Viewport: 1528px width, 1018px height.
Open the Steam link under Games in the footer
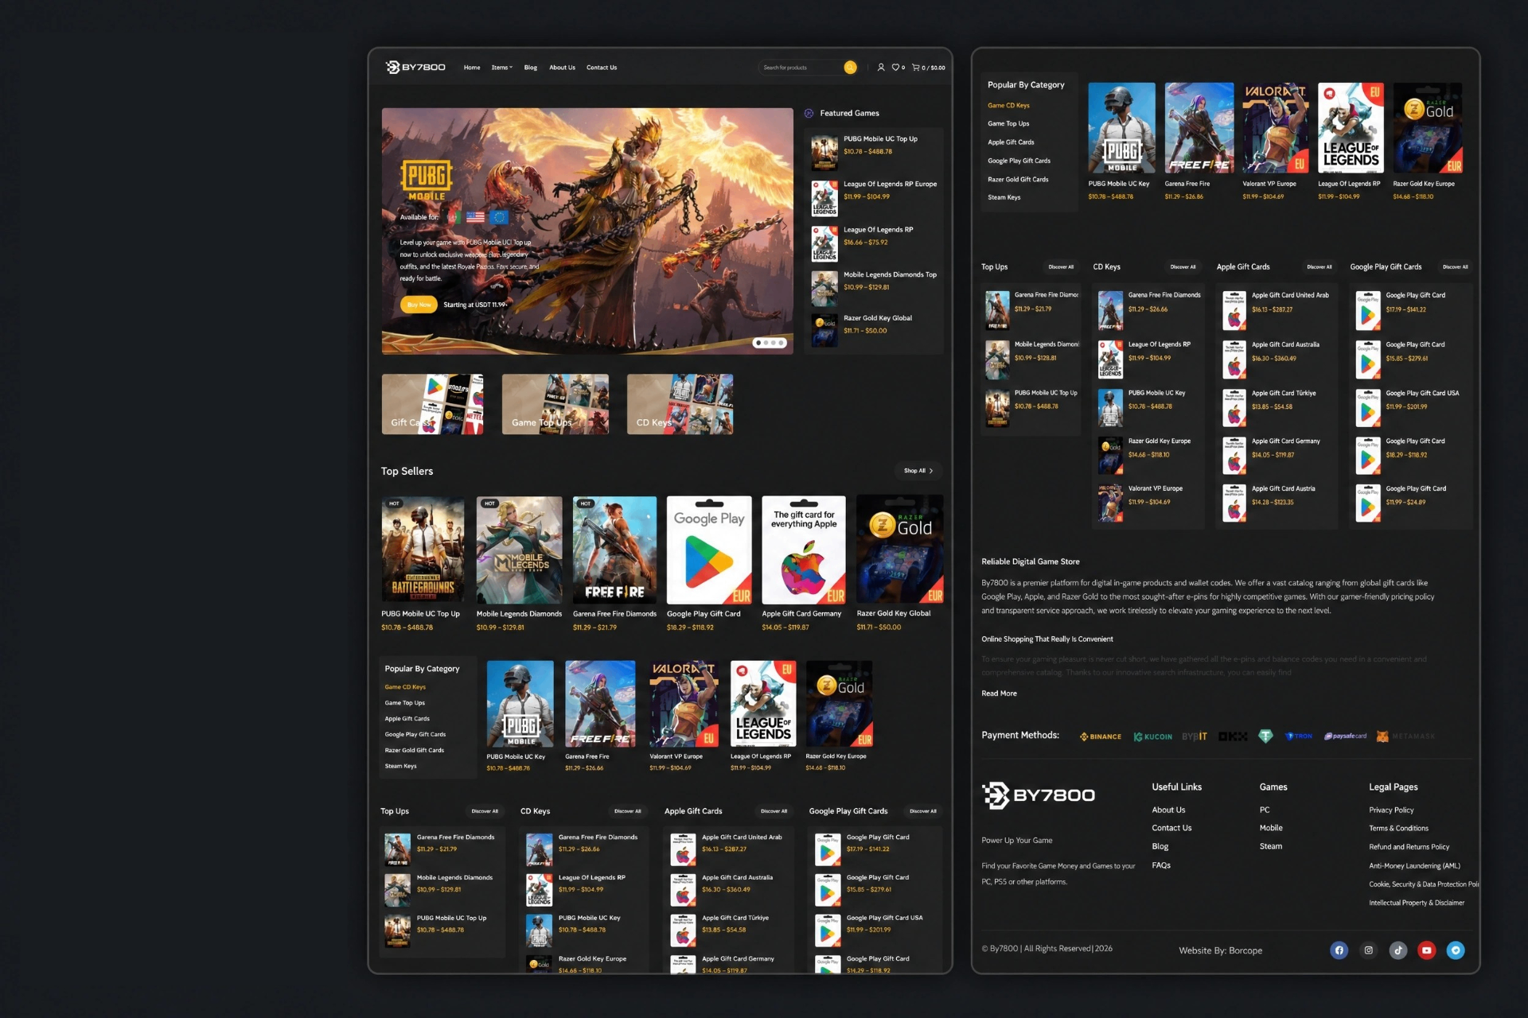click(x=1270, y=847)
